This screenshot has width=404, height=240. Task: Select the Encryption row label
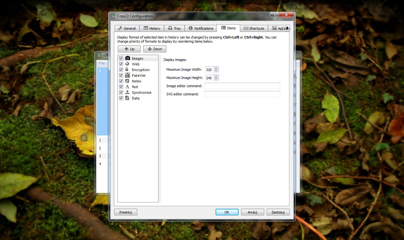pyautogui.click(x=141, y=70)
